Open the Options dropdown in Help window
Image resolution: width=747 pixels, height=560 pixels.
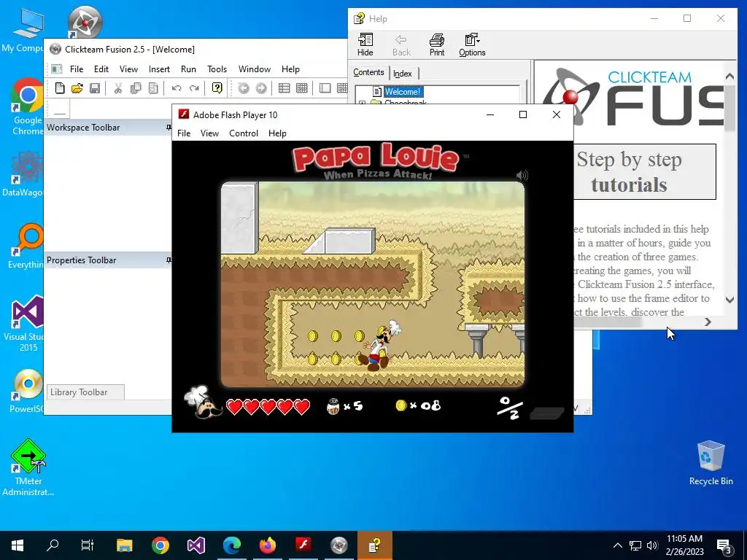pos(472,45)
